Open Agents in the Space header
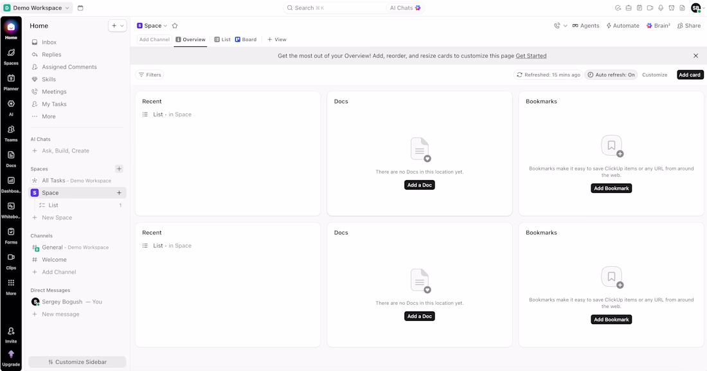This screenshot has width=707, height=371. 586,26
